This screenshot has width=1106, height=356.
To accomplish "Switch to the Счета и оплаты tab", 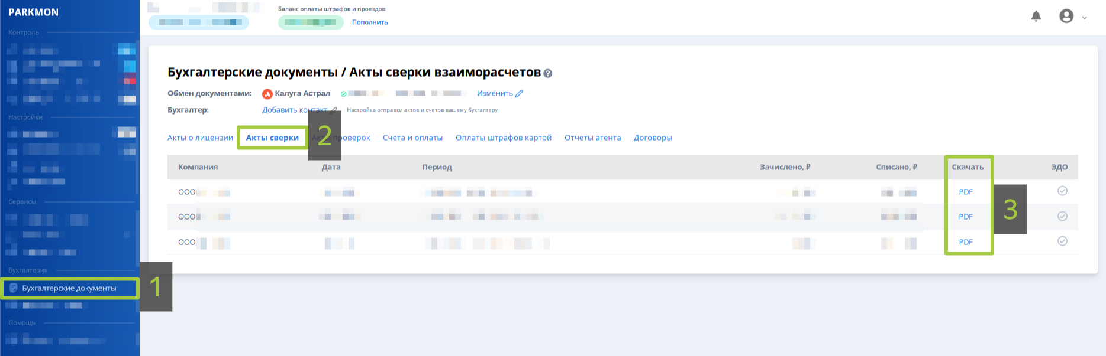I will (x=412, y=138).
